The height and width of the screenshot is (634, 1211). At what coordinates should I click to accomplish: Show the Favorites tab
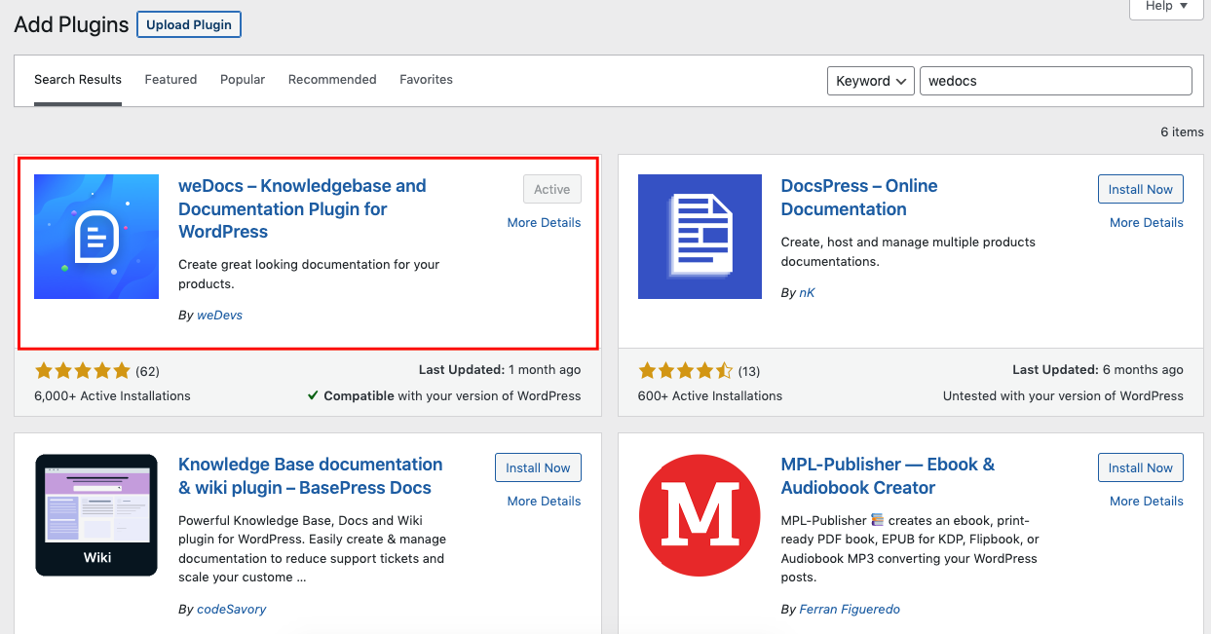click(426, 80)
